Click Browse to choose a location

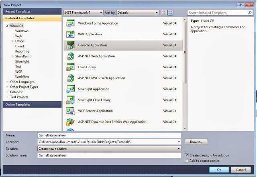click(196, 142)
